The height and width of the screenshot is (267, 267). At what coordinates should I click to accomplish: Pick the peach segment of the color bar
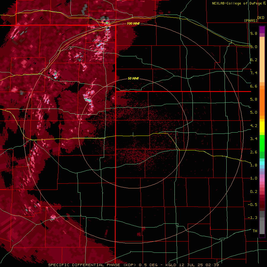[x=262, y=60]
